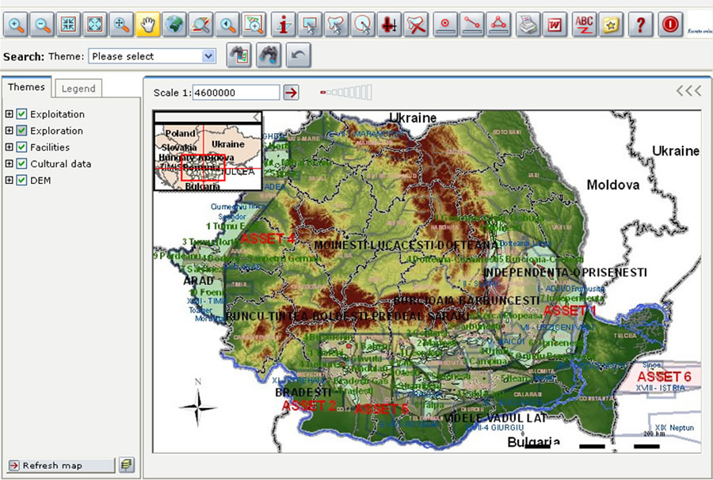Screen dimensions: 713x480
Task: Open the bookmarks star folder
Action: click(x=611, y=24)
